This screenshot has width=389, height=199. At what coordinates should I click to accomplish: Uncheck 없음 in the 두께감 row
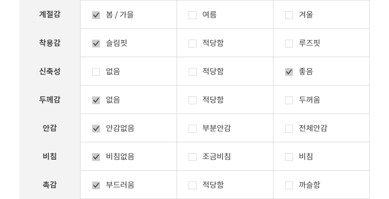[x=96, y=101]
